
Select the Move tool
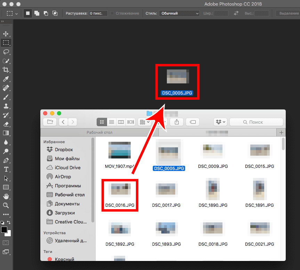[x=6, y=34]
